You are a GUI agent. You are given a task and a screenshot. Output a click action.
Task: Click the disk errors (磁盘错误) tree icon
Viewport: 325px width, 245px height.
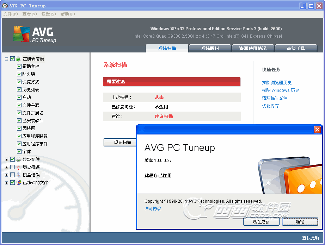click(x=19, y=175)
